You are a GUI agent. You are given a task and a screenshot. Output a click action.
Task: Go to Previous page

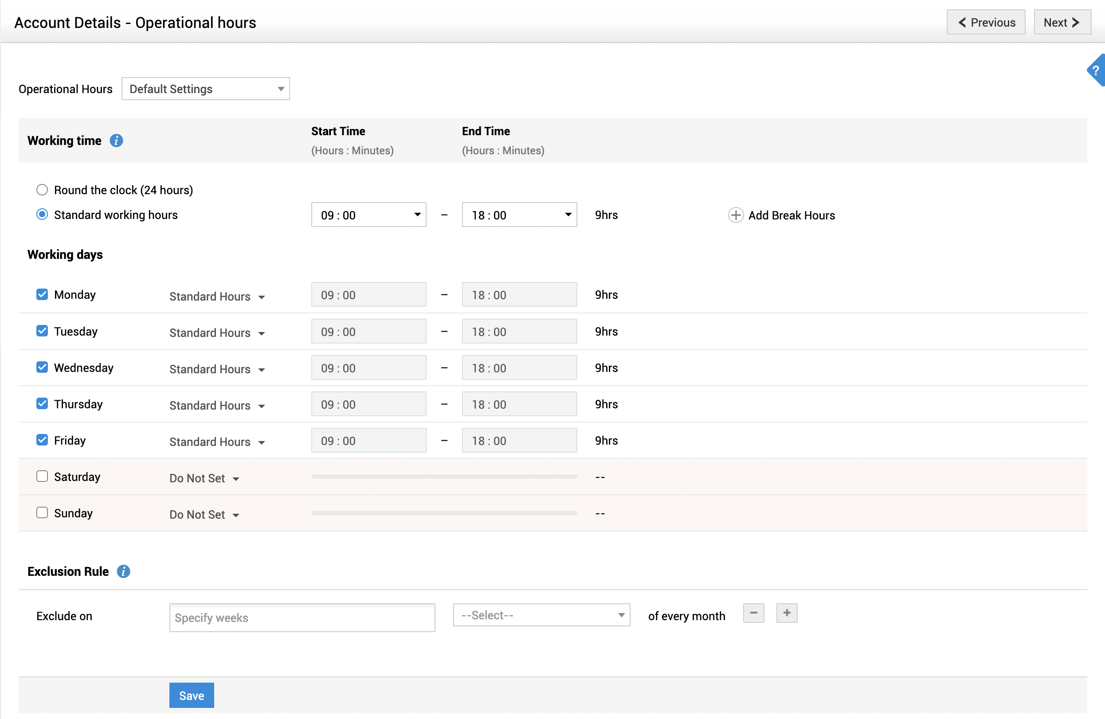tap(986, 22)
